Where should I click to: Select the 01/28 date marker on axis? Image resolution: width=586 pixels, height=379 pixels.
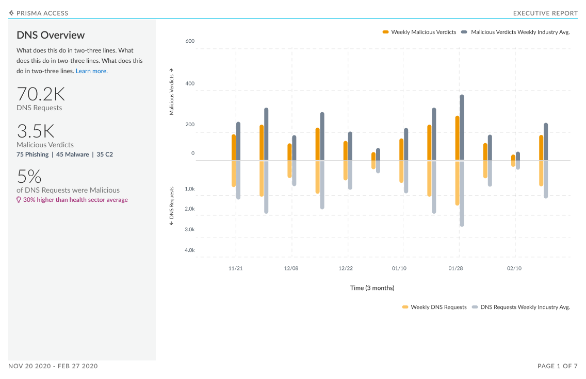click(455, 268)
